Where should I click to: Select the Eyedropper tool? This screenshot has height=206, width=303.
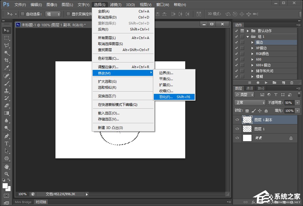pyautogui.click(x=7, y=68)
